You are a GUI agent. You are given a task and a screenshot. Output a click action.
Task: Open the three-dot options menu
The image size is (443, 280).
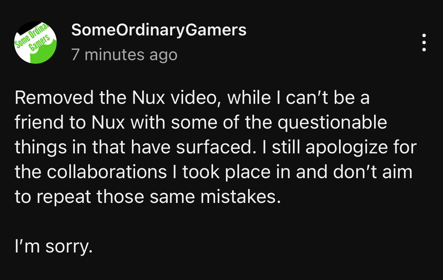click(x=424, y=42)
